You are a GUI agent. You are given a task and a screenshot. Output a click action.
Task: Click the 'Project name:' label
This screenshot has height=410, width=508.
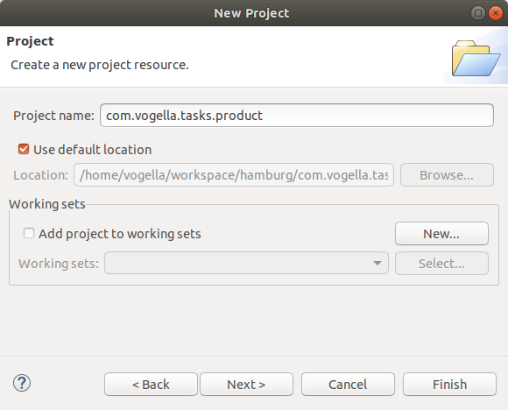coord(53,116)
